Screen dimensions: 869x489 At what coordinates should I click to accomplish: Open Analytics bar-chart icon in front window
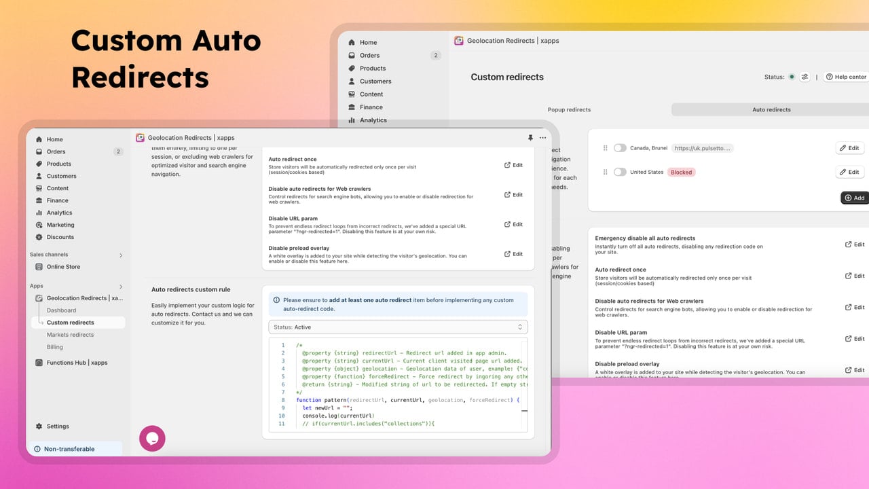pyautogui.click(x=39, y=213)
